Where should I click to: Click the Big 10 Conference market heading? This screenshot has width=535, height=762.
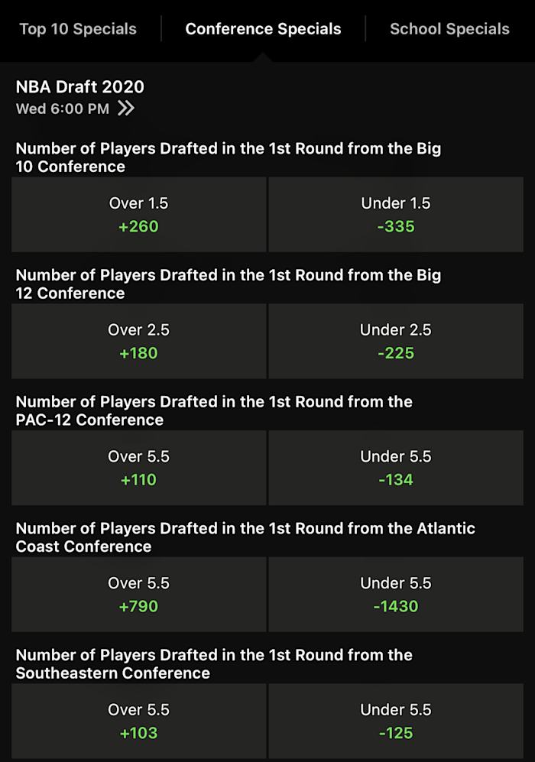229,157
